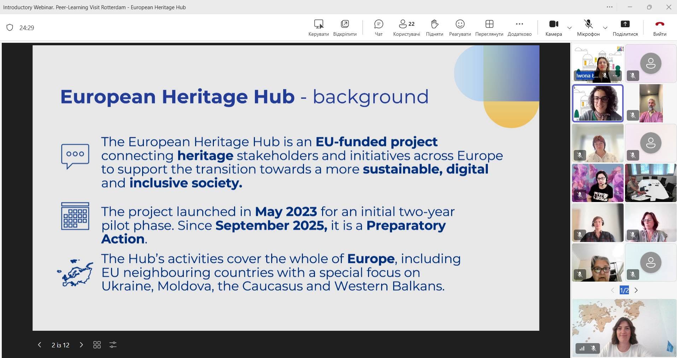Open the Керувати presenter control button
Screen dimensions: 677x358
pos(319,28)
